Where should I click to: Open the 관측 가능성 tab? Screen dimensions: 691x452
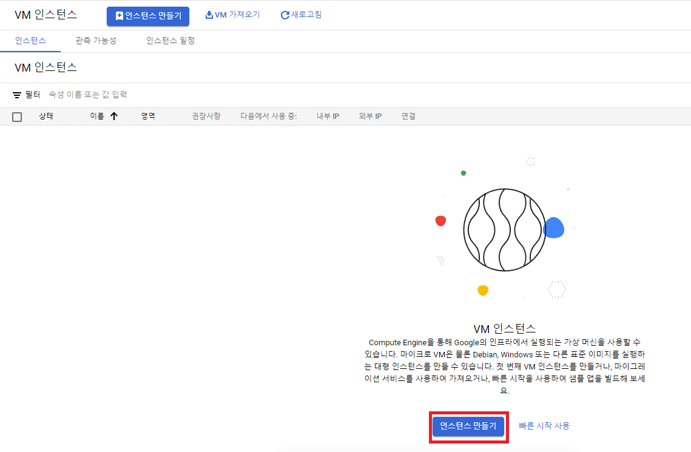pos(96,41)
